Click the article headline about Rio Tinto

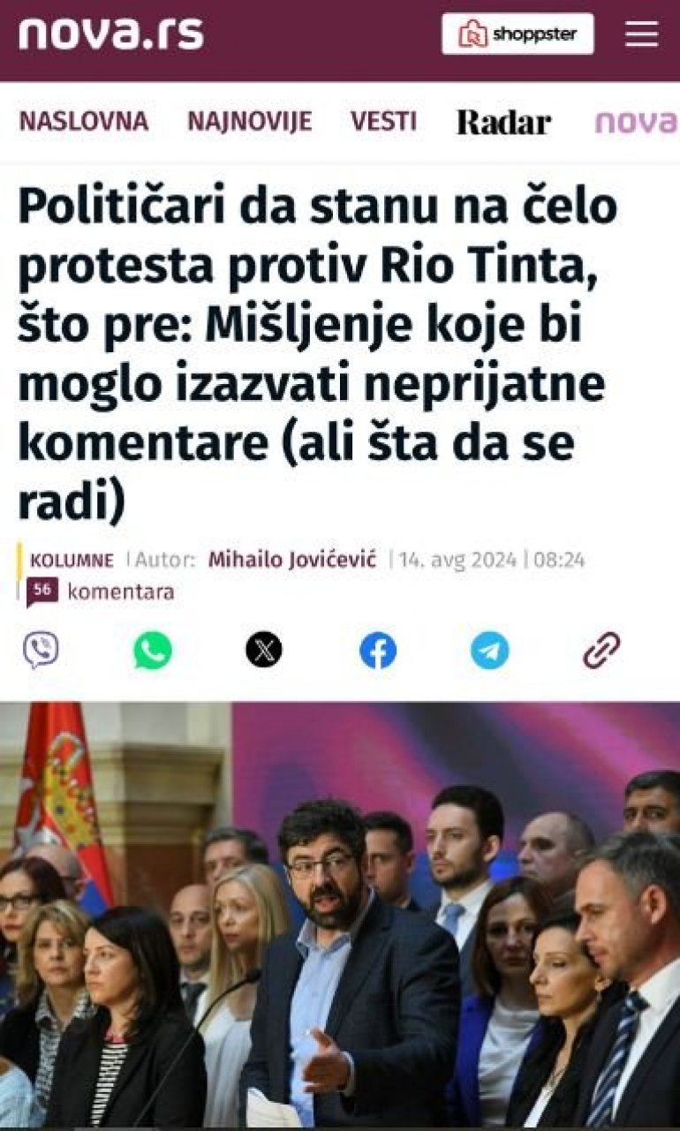(318, 355)
